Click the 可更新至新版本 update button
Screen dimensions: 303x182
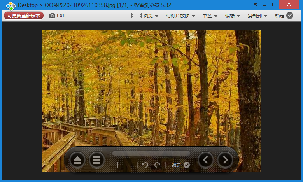coord(23,16)
